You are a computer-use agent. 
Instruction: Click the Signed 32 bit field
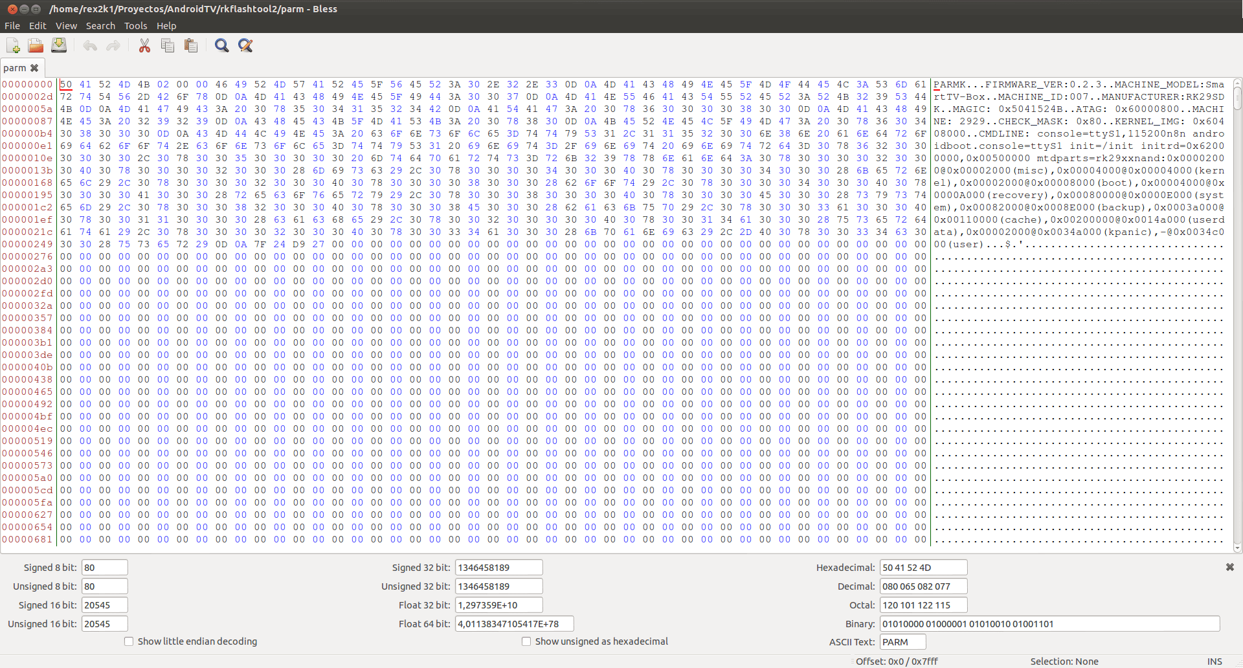tap(499, 568)
